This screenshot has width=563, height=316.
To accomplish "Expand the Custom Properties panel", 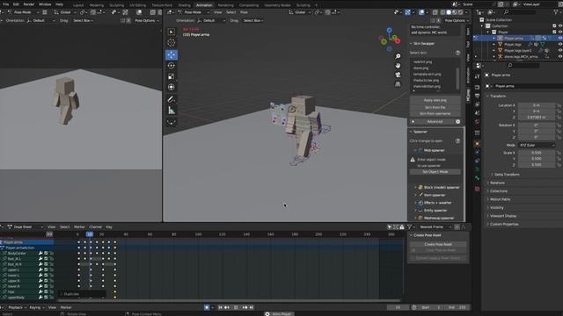I will (x=504, y=225).
